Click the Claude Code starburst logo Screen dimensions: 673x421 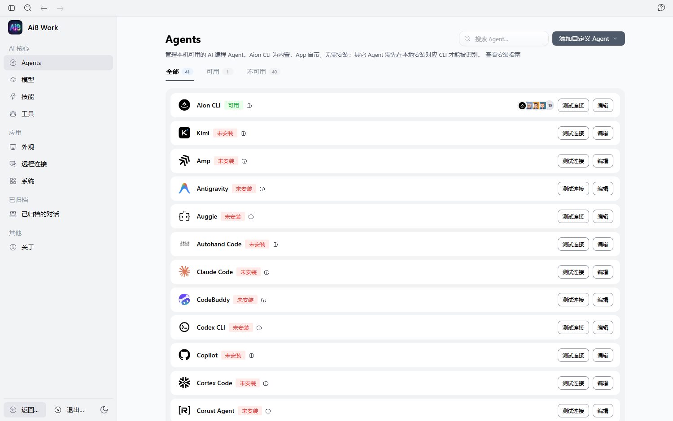[184, 272]
